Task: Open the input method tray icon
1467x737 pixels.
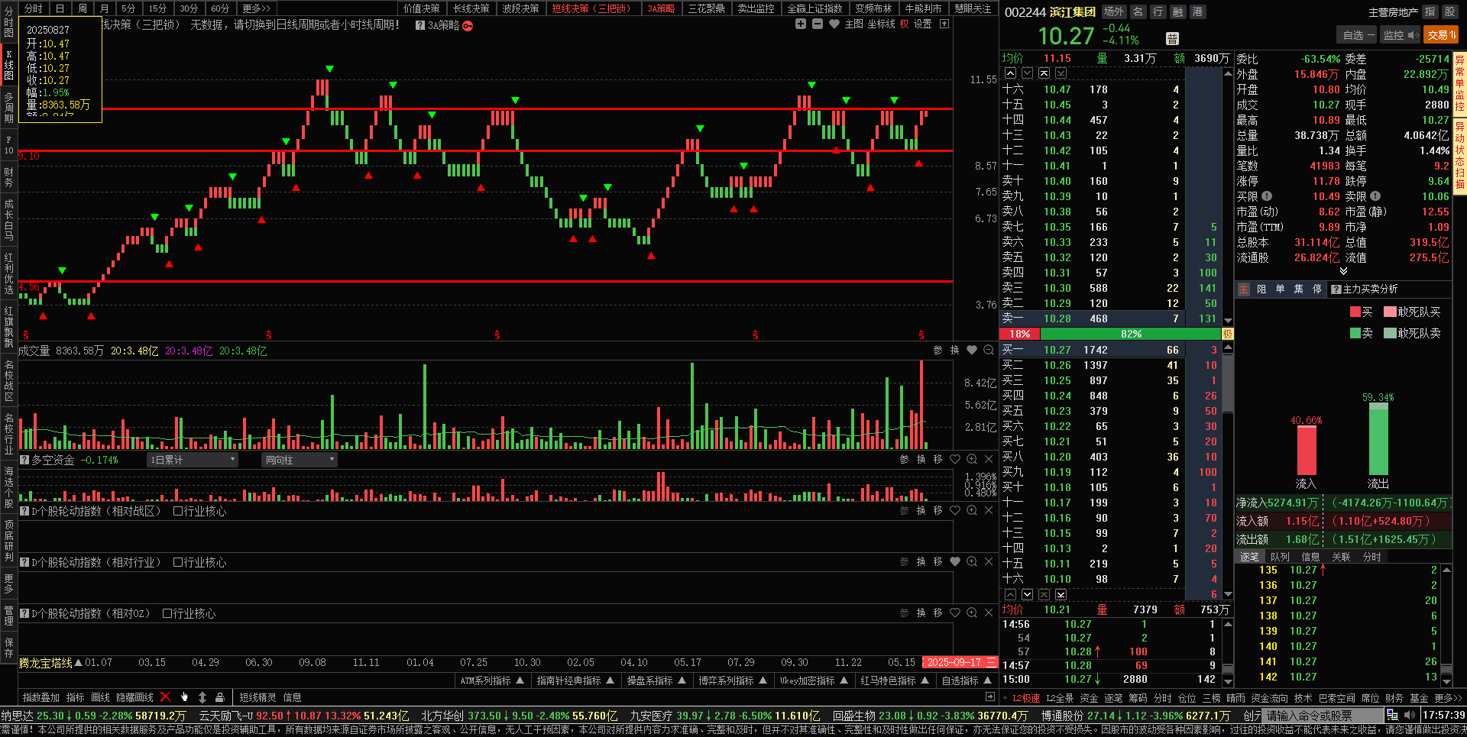Action: click(x=1393, y=715)
